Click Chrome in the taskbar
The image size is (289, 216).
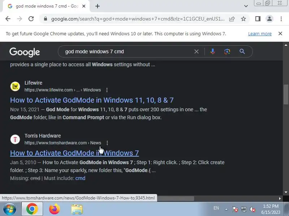pos(32,209)
